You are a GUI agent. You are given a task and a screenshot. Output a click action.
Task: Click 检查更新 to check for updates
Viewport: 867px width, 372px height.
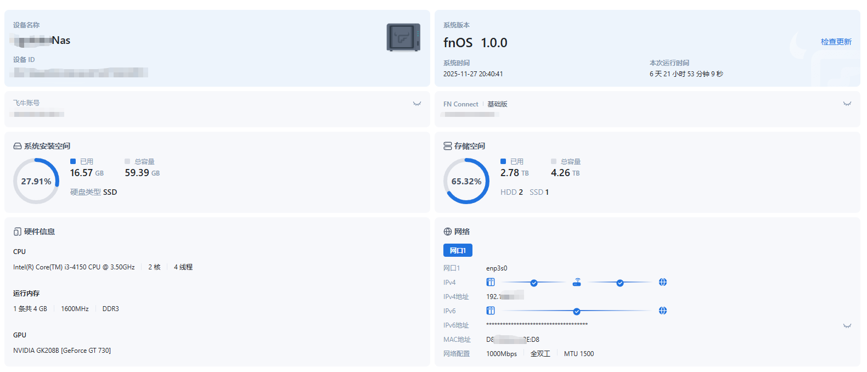coord(836,42)
